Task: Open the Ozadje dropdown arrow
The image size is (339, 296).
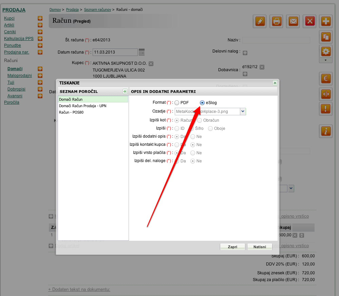Action: click(x=243, y=112)
